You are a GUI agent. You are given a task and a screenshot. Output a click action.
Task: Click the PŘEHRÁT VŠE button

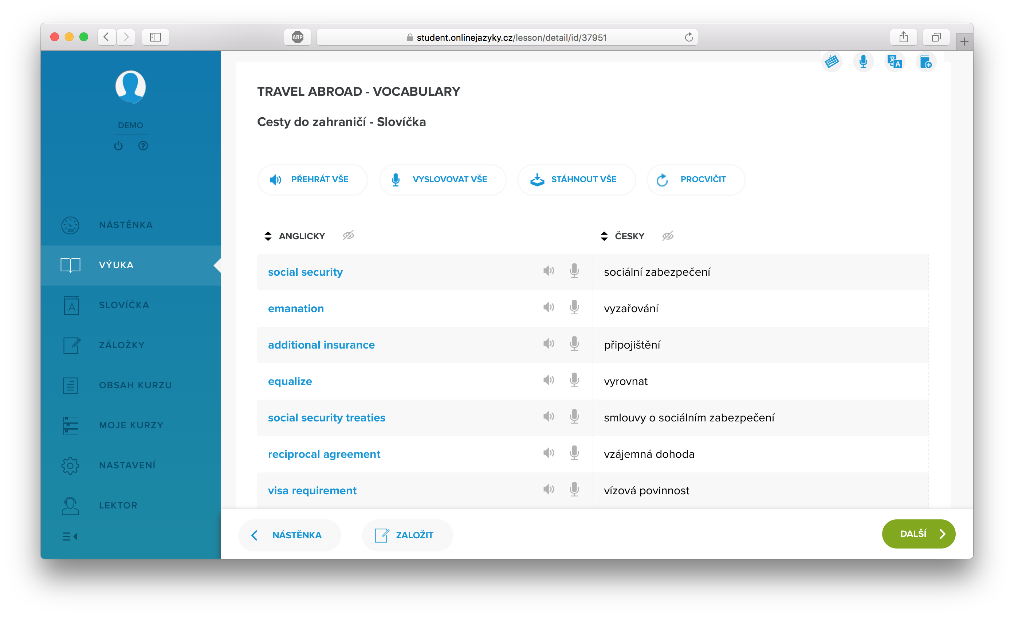(x=312, y=180)
